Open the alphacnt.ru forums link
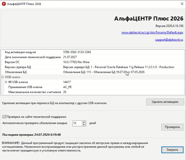Image resolution: width=186 pixels, height=160 pixels. pos(152,32)
